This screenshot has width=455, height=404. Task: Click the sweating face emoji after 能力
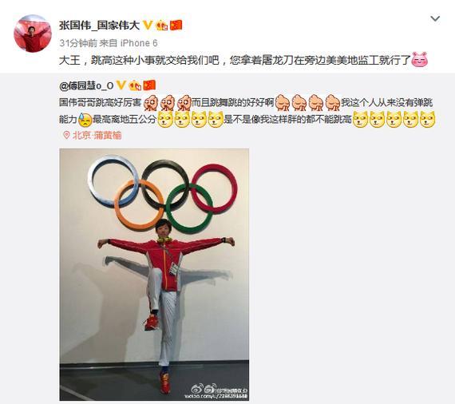click(x=85, y=120)
